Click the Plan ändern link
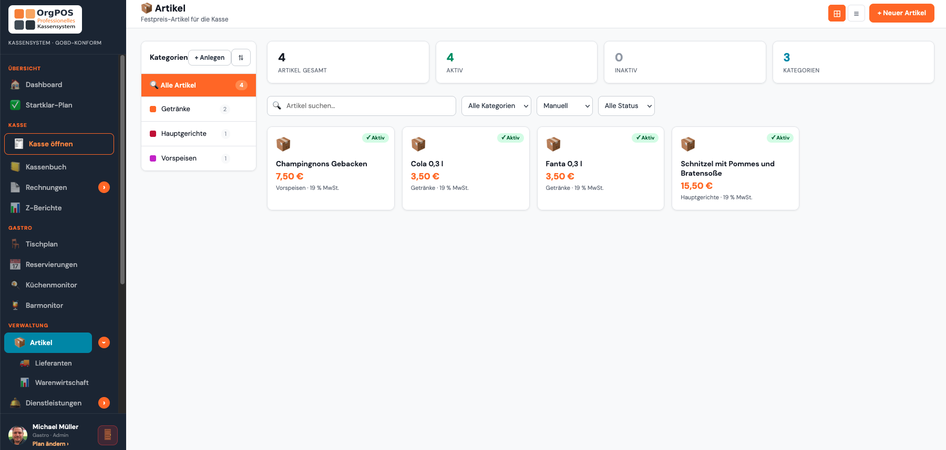946x450 pixels. click(50, 444)
